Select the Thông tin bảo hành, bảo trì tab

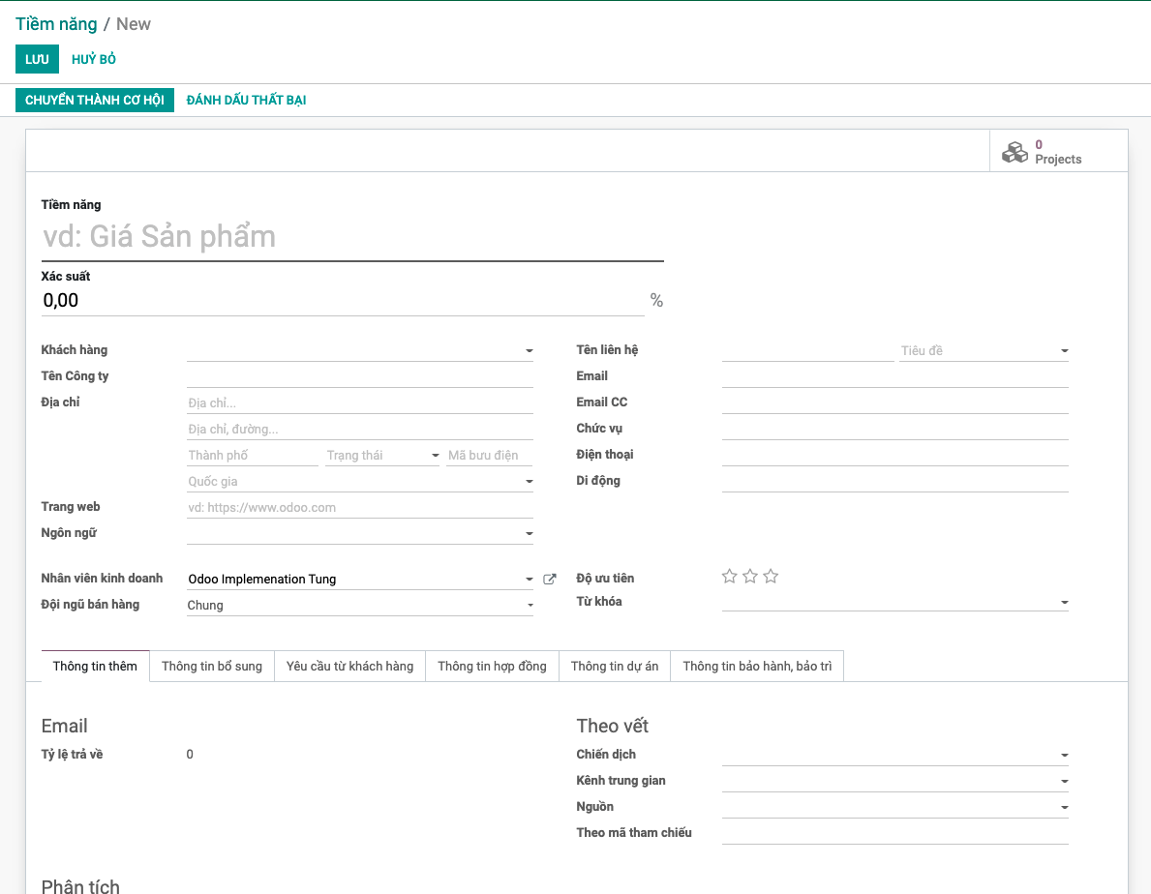coord(757,666)
